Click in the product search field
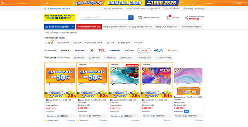The height and width of the screenshot is (127, 248). click(x=105, y=18)
